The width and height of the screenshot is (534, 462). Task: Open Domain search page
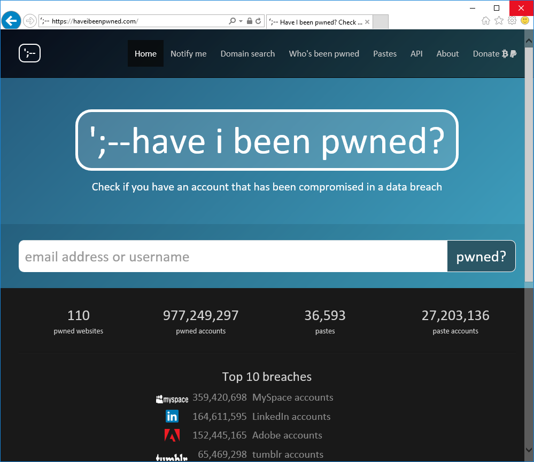247,54
